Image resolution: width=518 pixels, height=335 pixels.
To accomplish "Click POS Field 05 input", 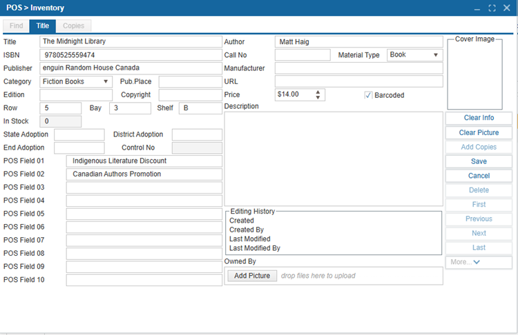I will coord(144,214).
